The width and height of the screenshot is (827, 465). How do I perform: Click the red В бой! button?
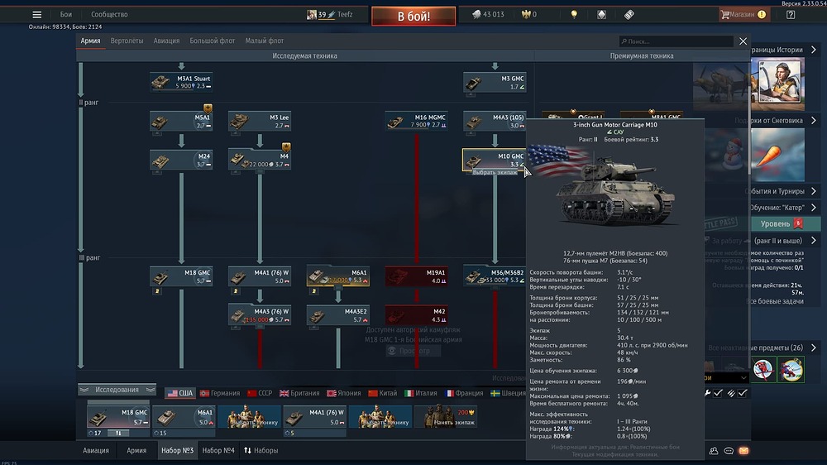click(413, 16)
